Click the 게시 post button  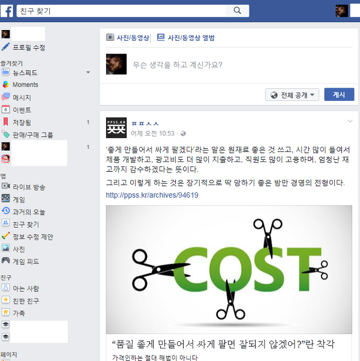pyautogui.click(x=339, y=94)
